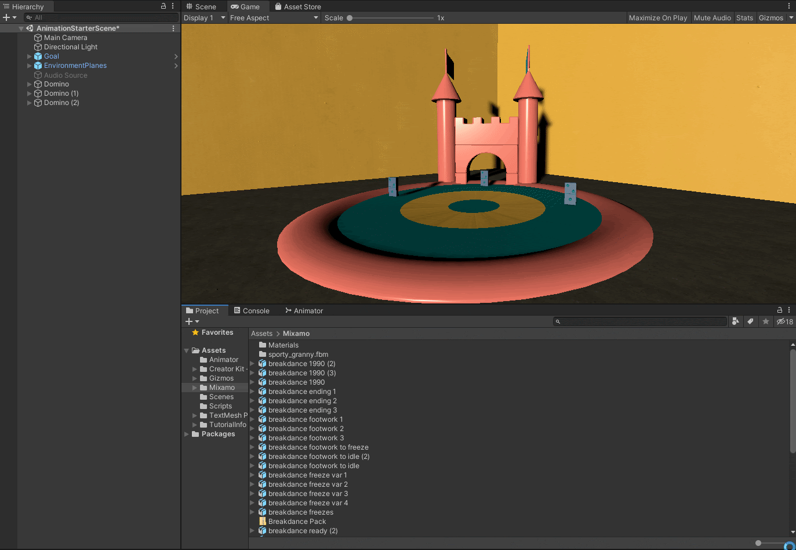This screenshot has height=550, width=796.
Task: Toggle the Stats overlay
Action: pos(744,18)
